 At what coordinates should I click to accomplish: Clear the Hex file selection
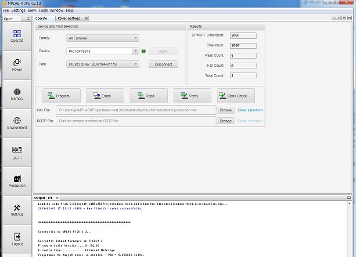[250, 110]
